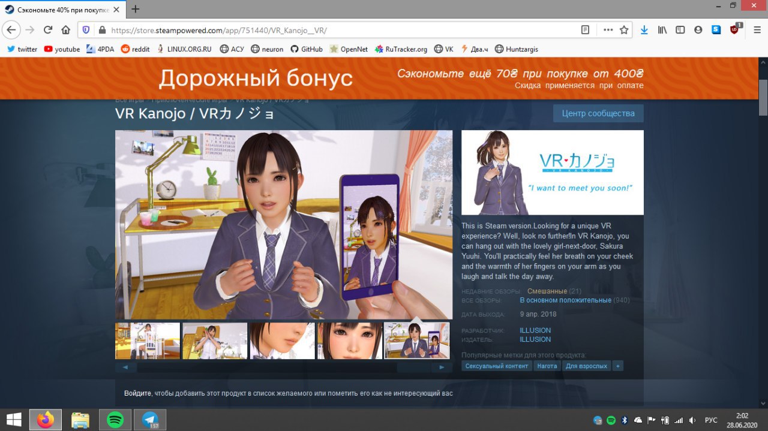768x431 pixels.
Task: Open the Firefox library menu
Action: click(x=662, y=30)
